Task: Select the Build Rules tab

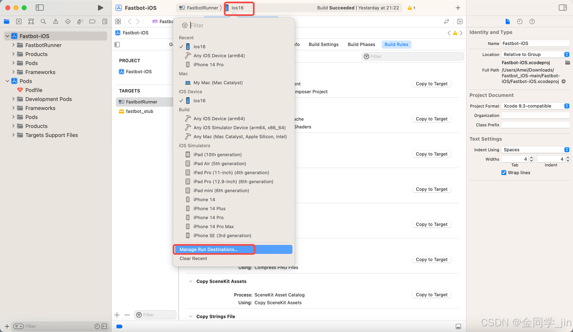Action: (397, 44)
